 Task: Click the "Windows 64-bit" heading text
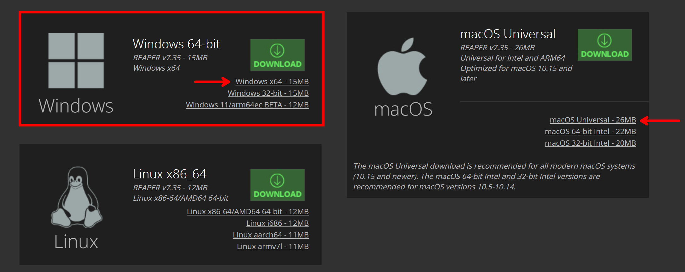176,44
